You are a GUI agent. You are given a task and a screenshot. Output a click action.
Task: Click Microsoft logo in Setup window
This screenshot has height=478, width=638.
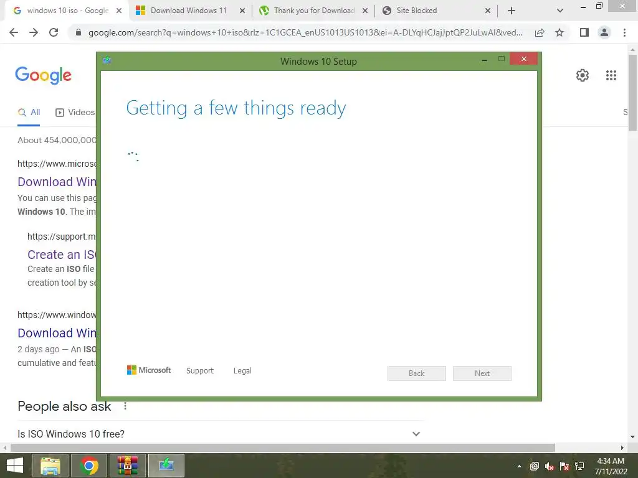click(x=149, y=370)
